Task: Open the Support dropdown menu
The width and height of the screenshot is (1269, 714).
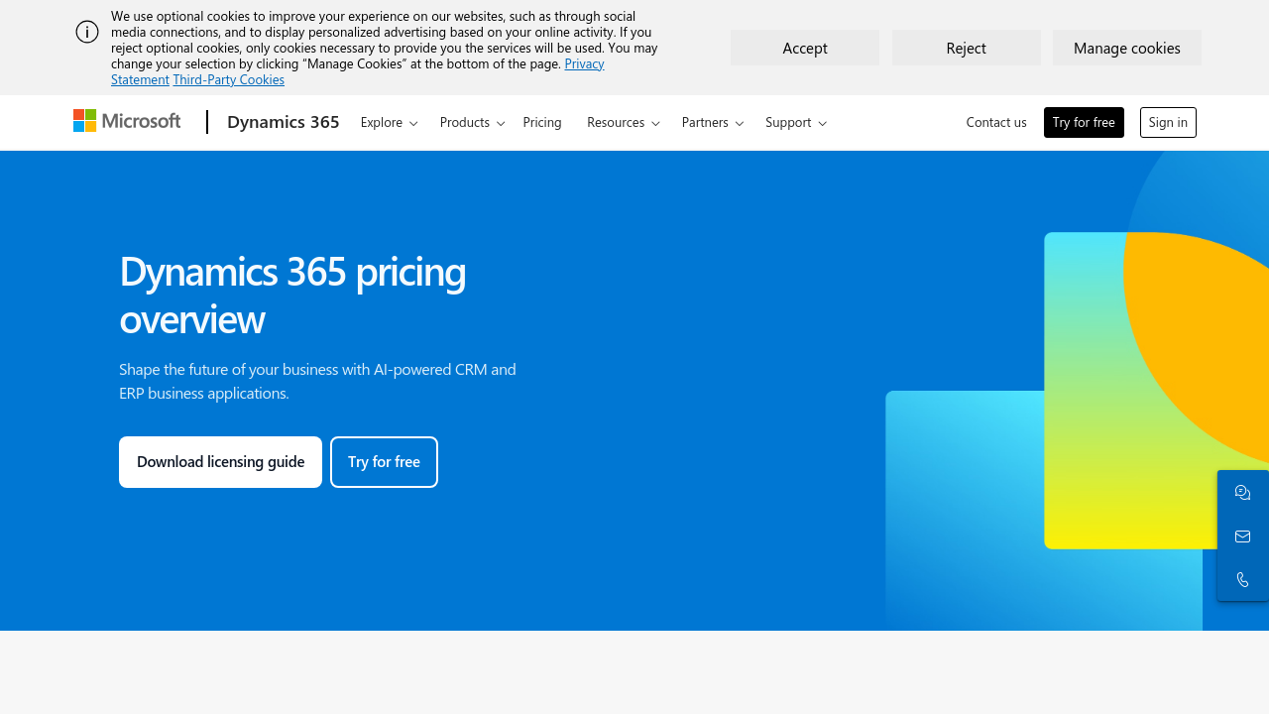Action: coord(795,122)
